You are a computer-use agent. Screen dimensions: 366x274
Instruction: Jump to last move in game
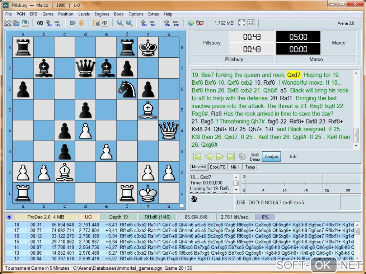(x=231, y=157)
